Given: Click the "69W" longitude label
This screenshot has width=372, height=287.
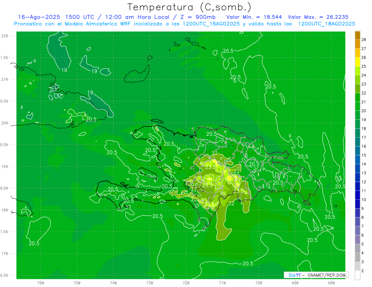Looking at the screenshot, I should (295, 283).
